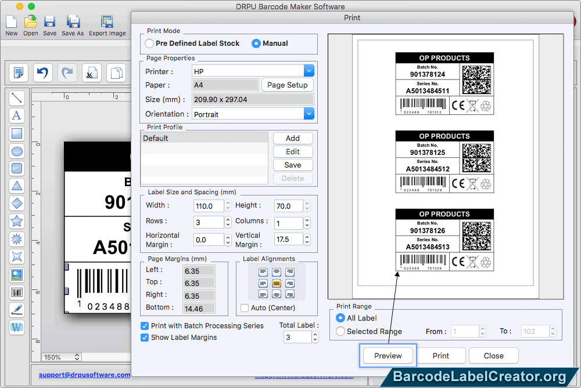Select the Default print profile row
Image resolution: width=581 pixels, height=388 pixels.
point(205,138)
